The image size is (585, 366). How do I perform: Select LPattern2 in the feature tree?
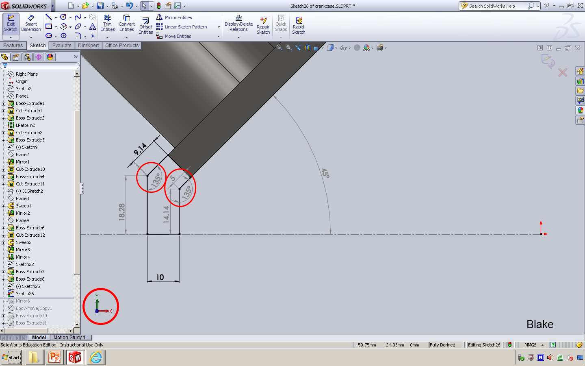pos(25,125)
